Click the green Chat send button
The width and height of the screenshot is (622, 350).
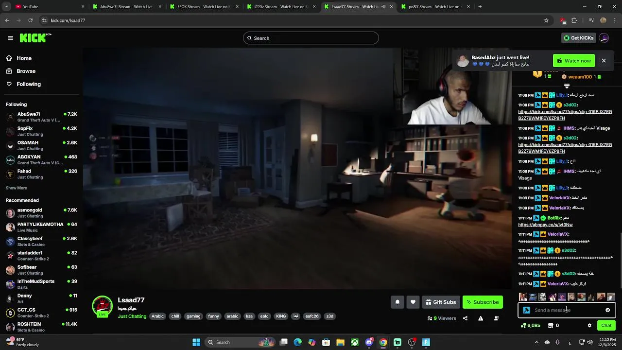(606, 326)
